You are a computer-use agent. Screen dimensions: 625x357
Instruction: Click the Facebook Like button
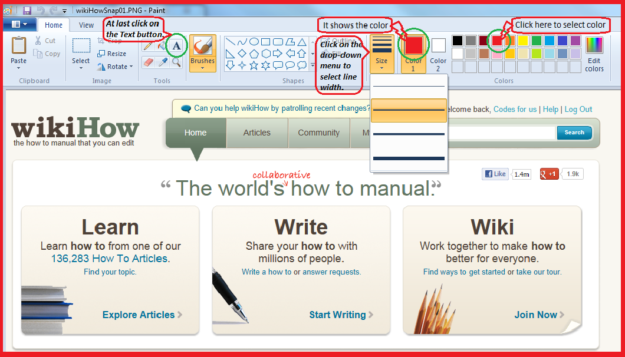tap(495, 174)
